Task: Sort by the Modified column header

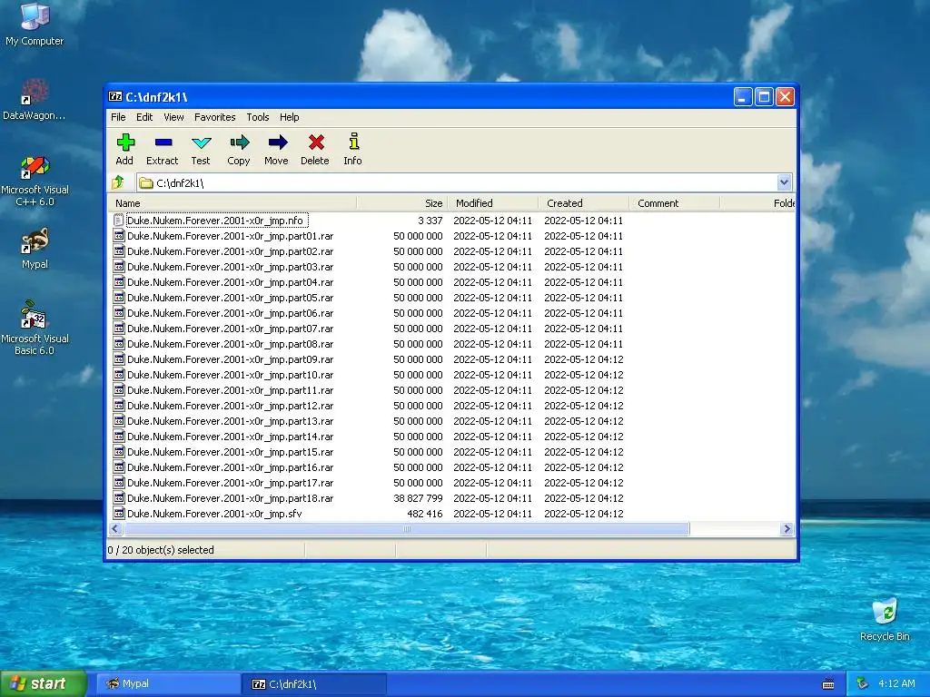Action: click(493, 203)
